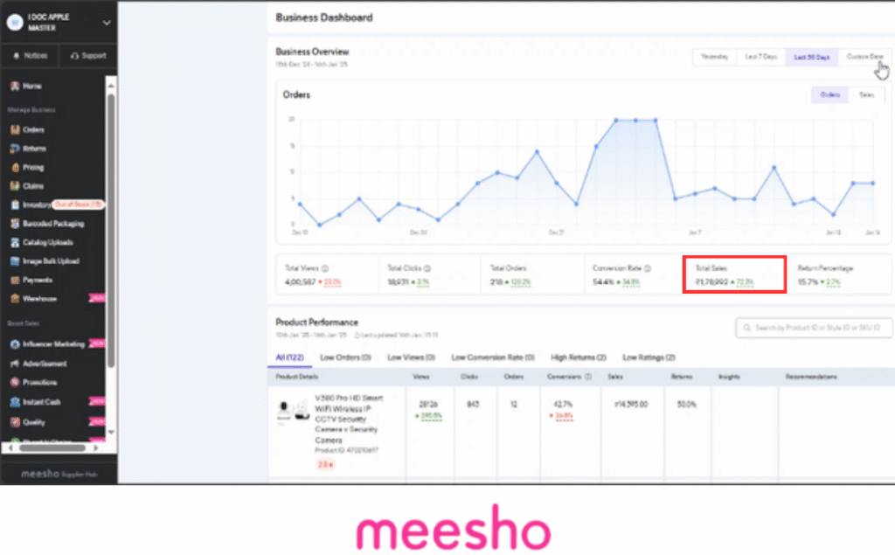The width and height of the screenshot is (895, 555).
Task: Open the Support button
Action: [x=88, y=56]
